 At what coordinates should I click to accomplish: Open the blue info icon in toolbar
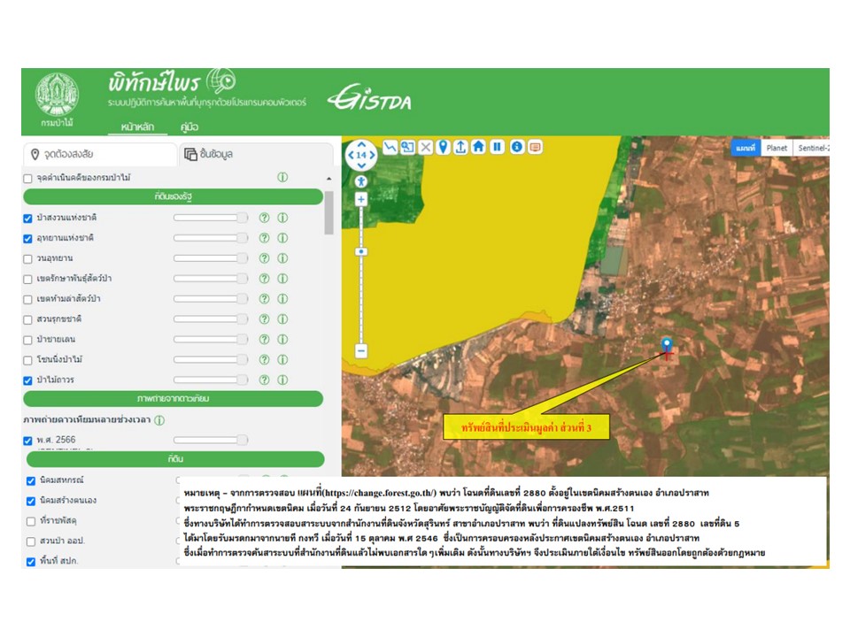point(516,147)
